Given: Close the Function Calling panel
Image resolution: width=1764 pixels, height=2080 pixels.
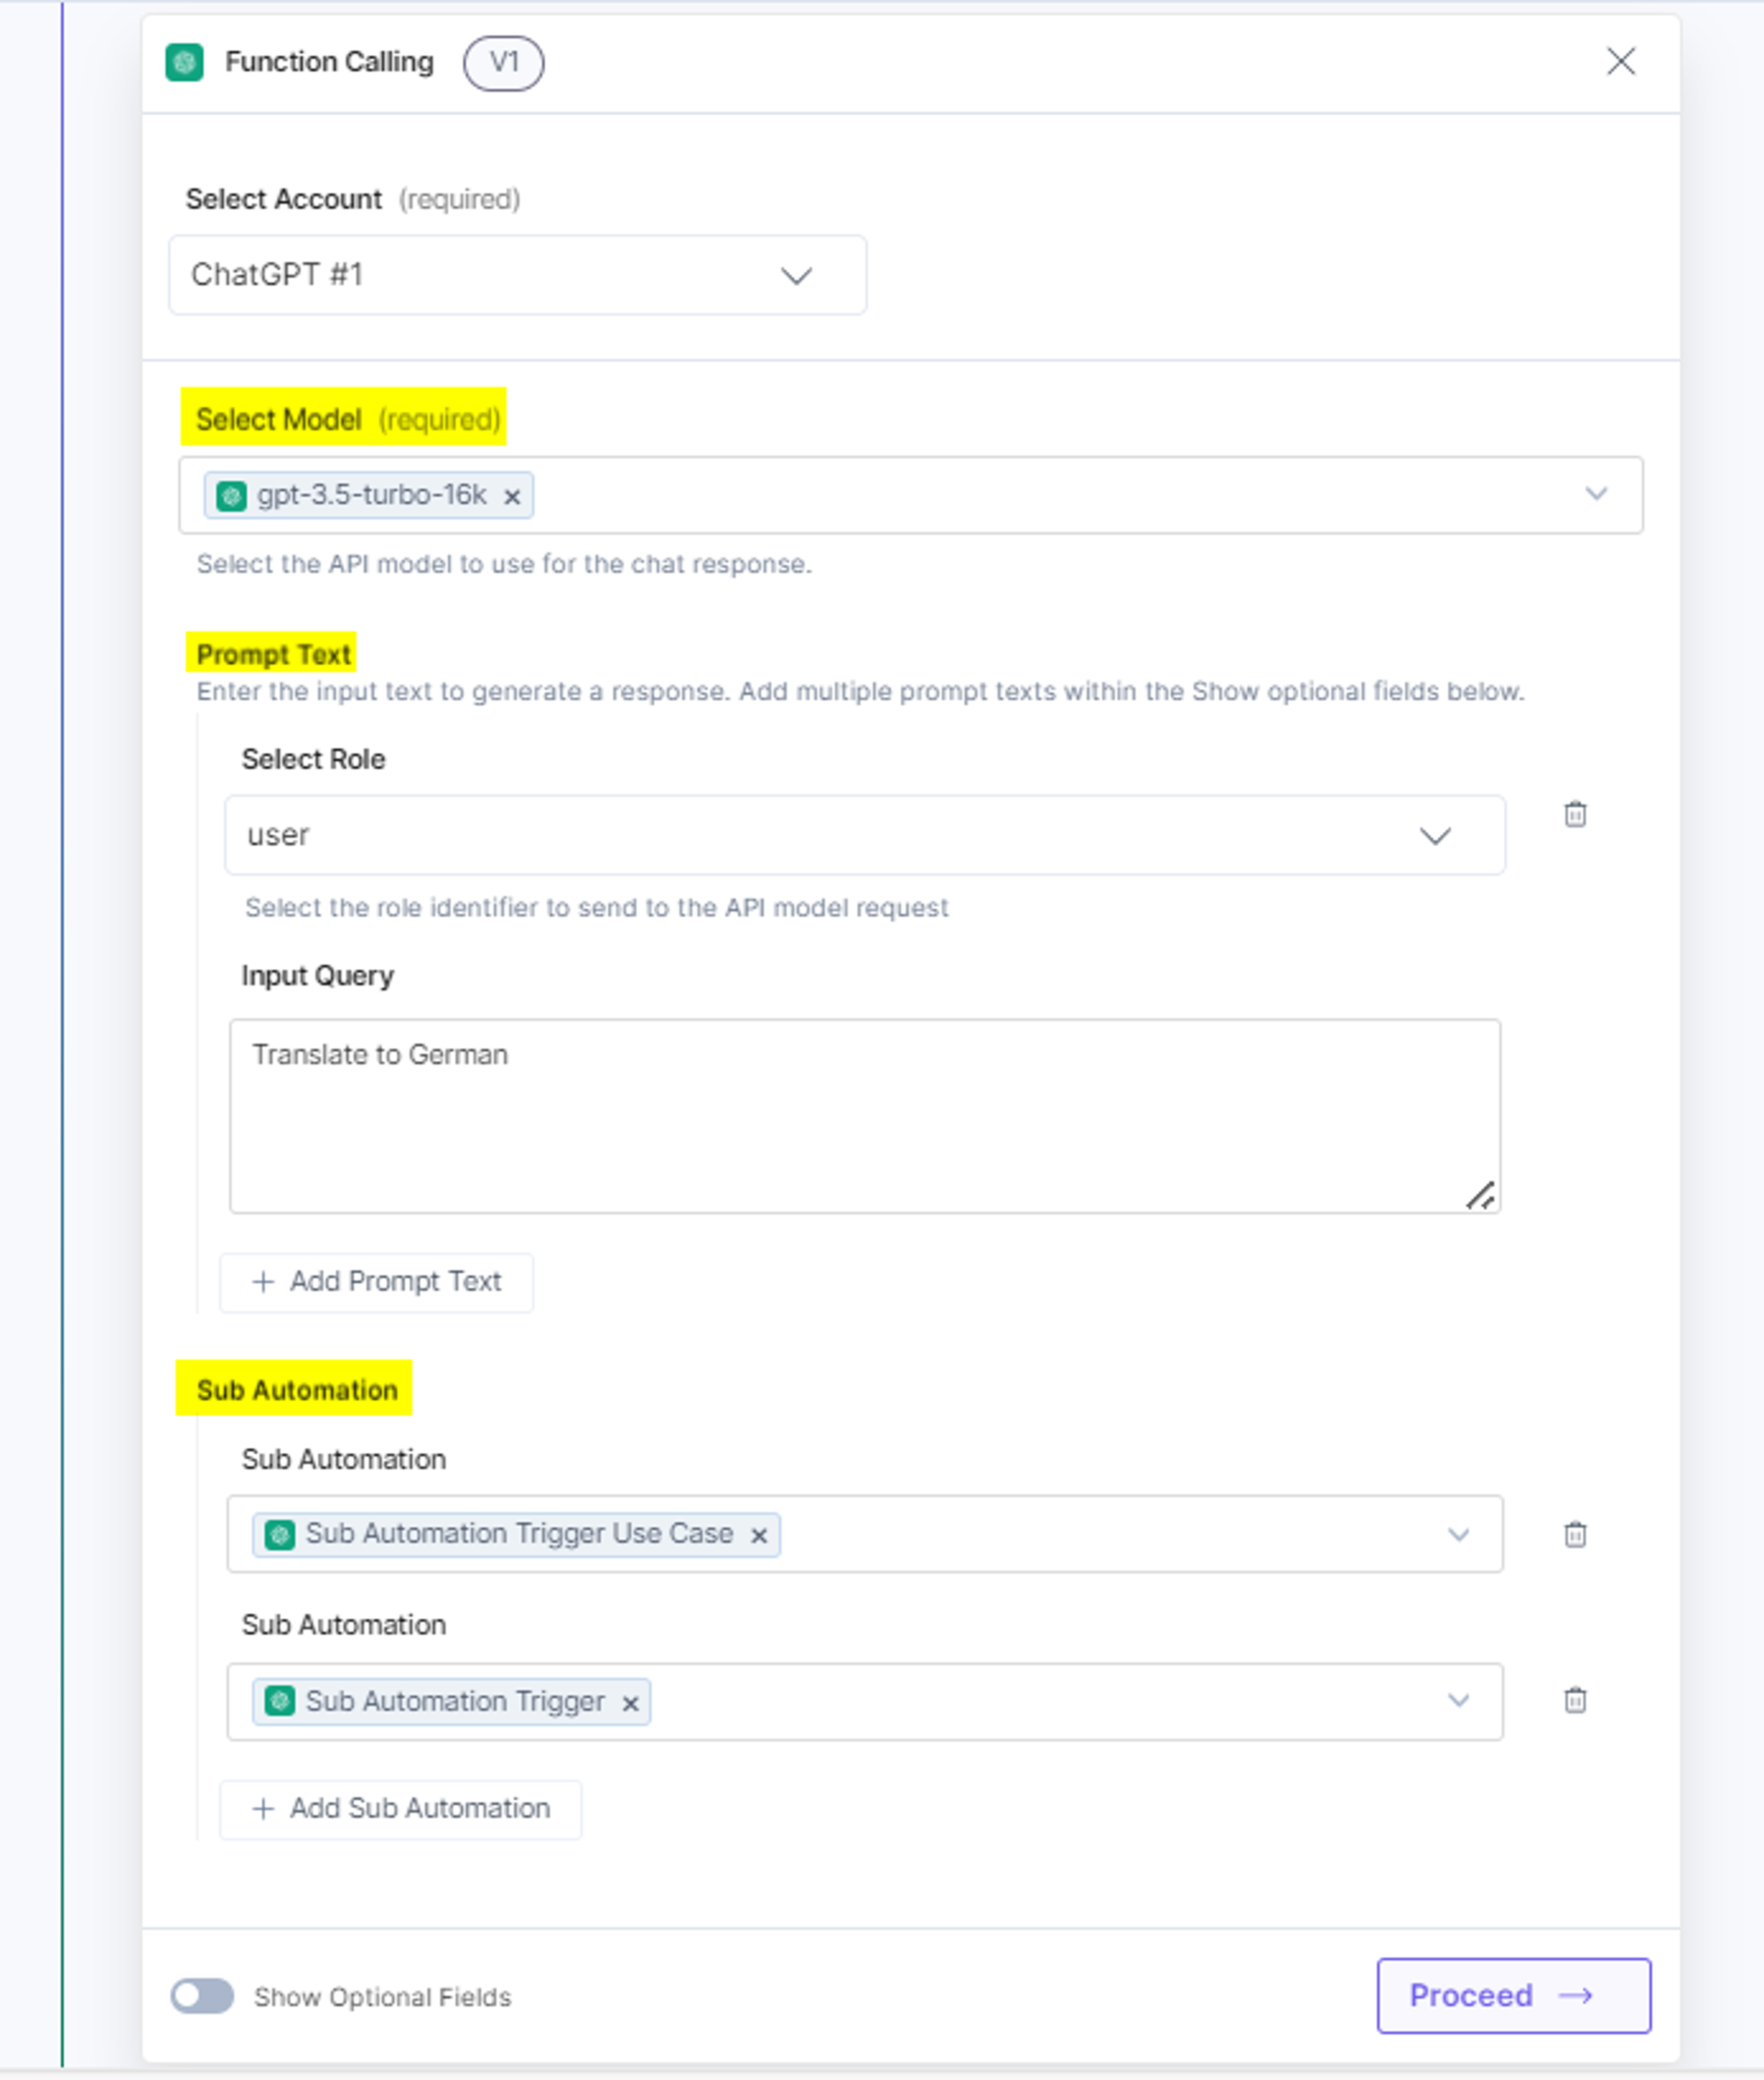Looking at the screenshot, I should pyautogui.click(x=1621, y=61).
